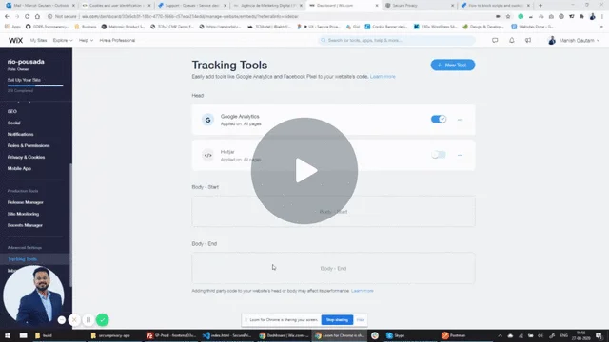Viewport: 609px width, 342px height.
Task: Open Notifications in the sidebar
Action: [x=20, y=134]
